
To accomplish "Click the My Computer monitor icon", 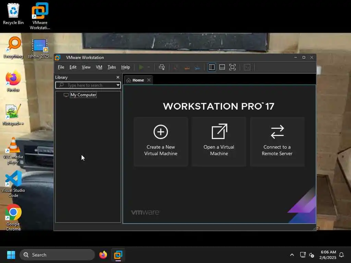I will coord(66,95).
